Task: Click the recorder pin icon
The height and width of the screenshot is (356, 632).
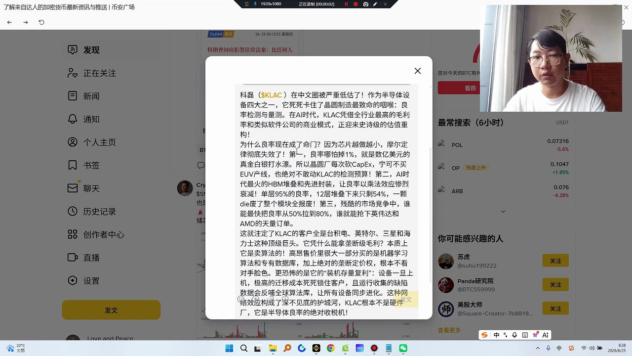Action: [255, 4]
